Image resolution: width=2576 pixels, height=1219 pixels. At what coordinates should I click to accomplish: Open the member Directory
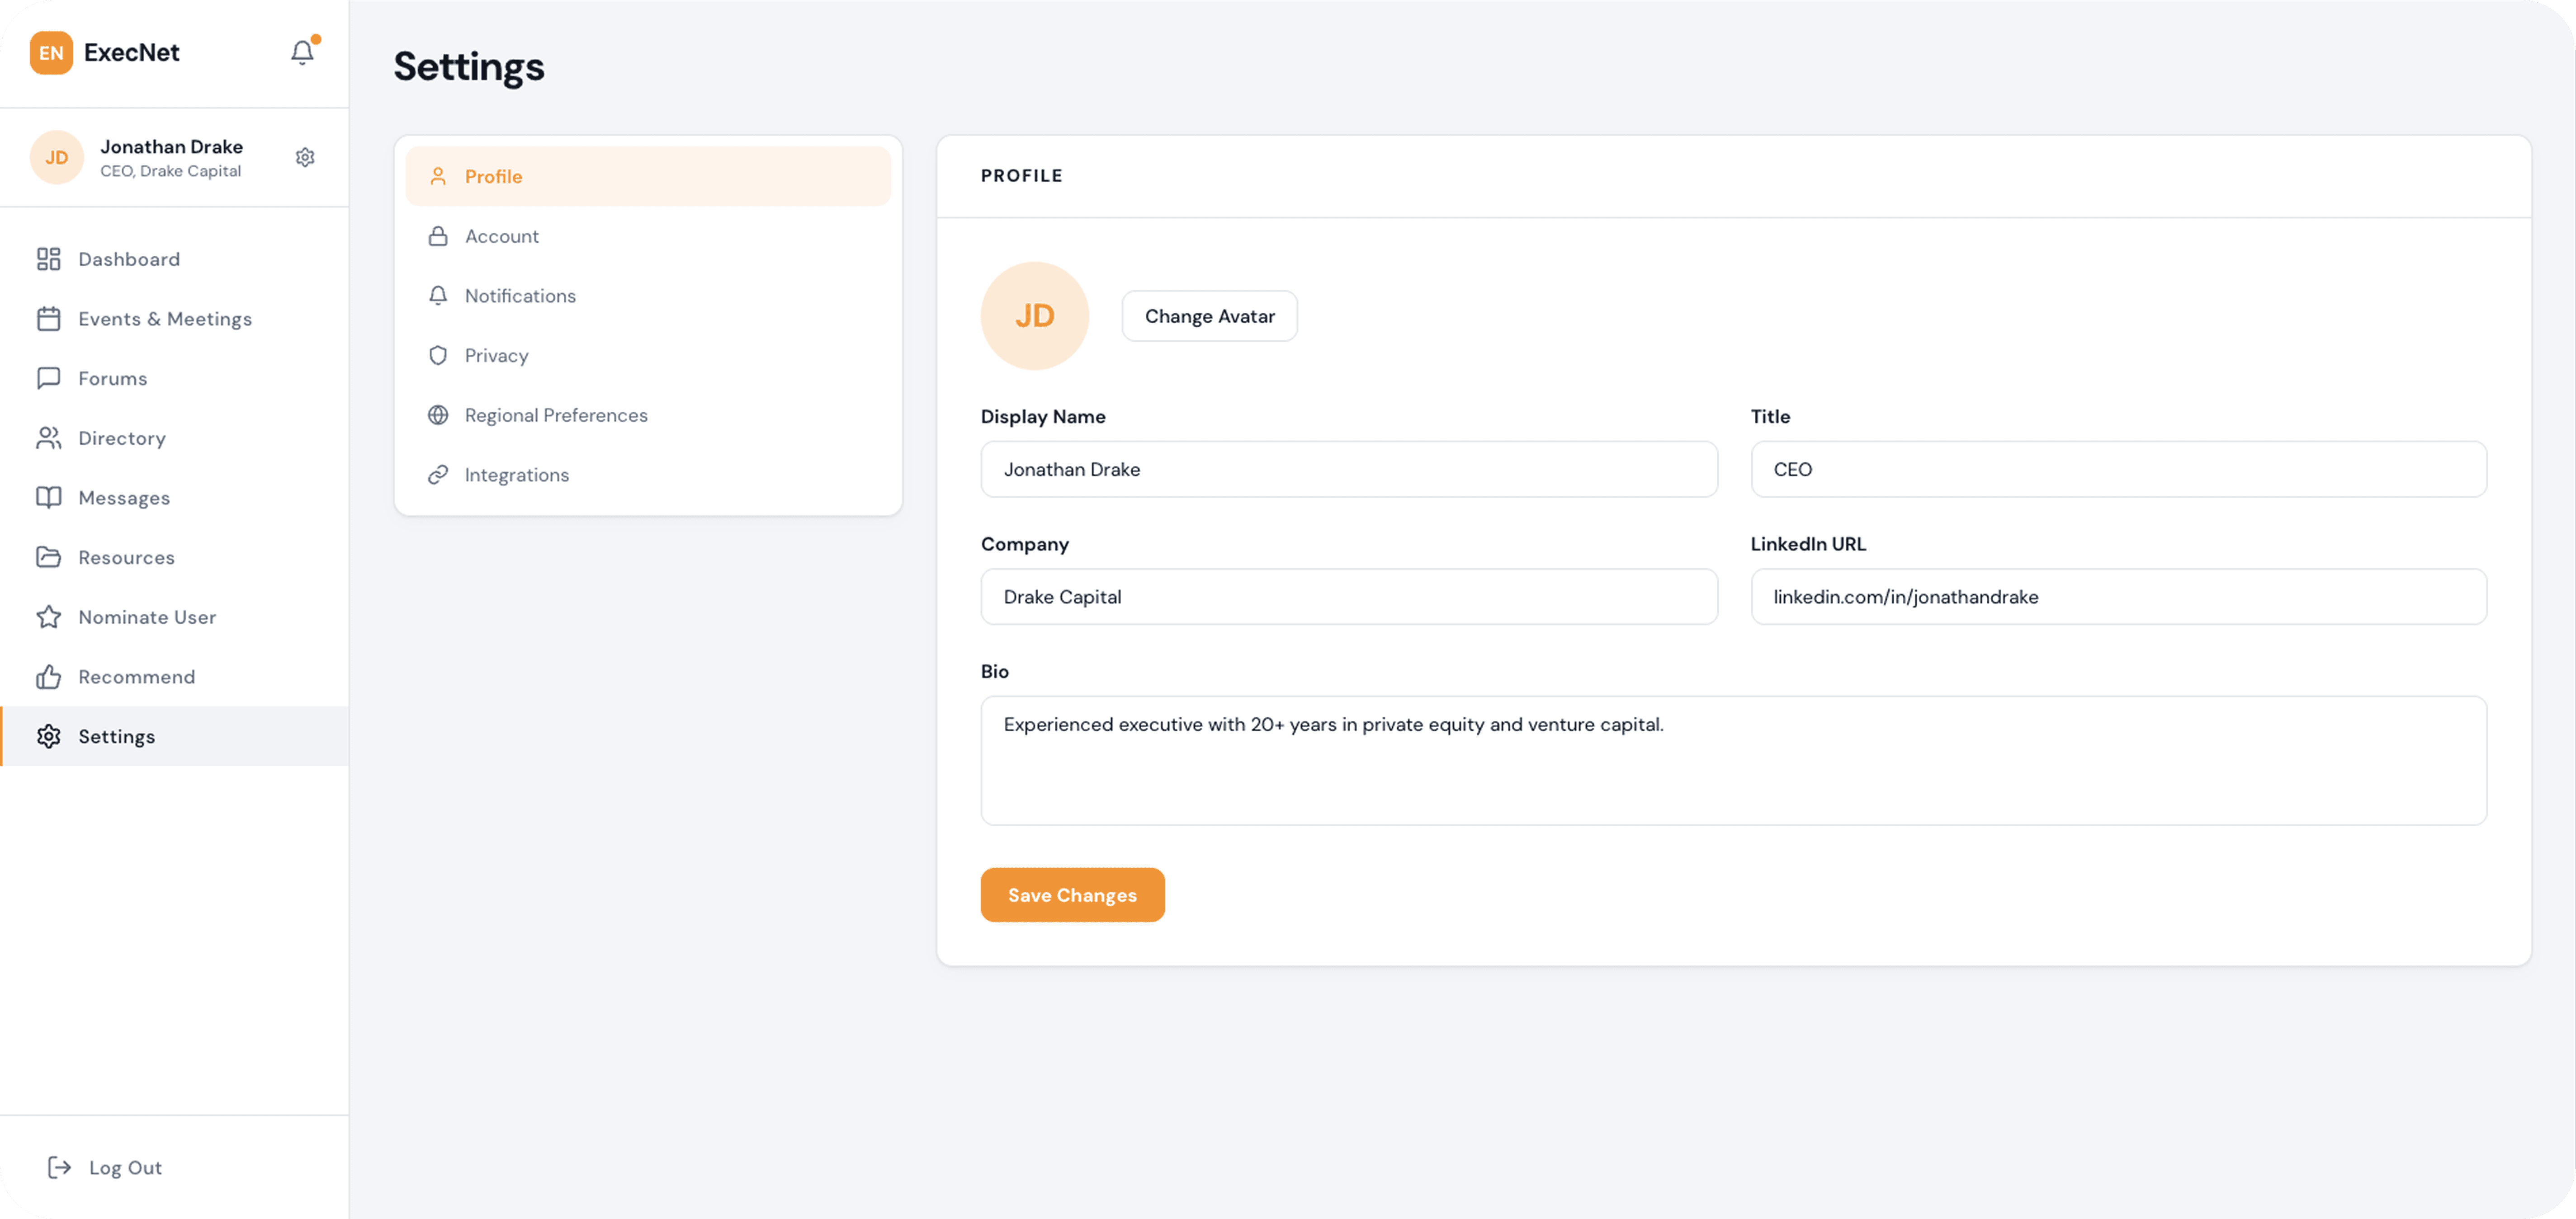(121, 438)
